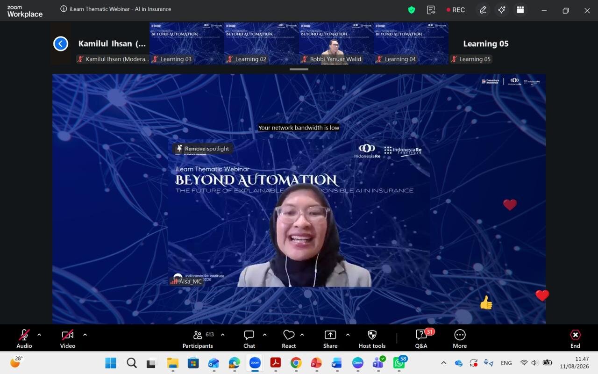The width and height of the screenshot is (598, 374).
Task: Open Task View in taskbar
Action: click(x=152, y=363)
